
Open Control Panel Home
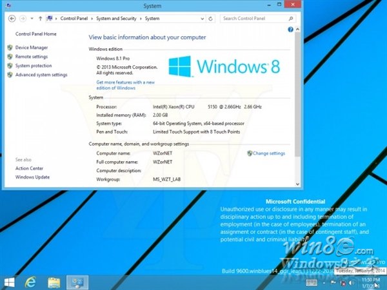pos(35,34)
